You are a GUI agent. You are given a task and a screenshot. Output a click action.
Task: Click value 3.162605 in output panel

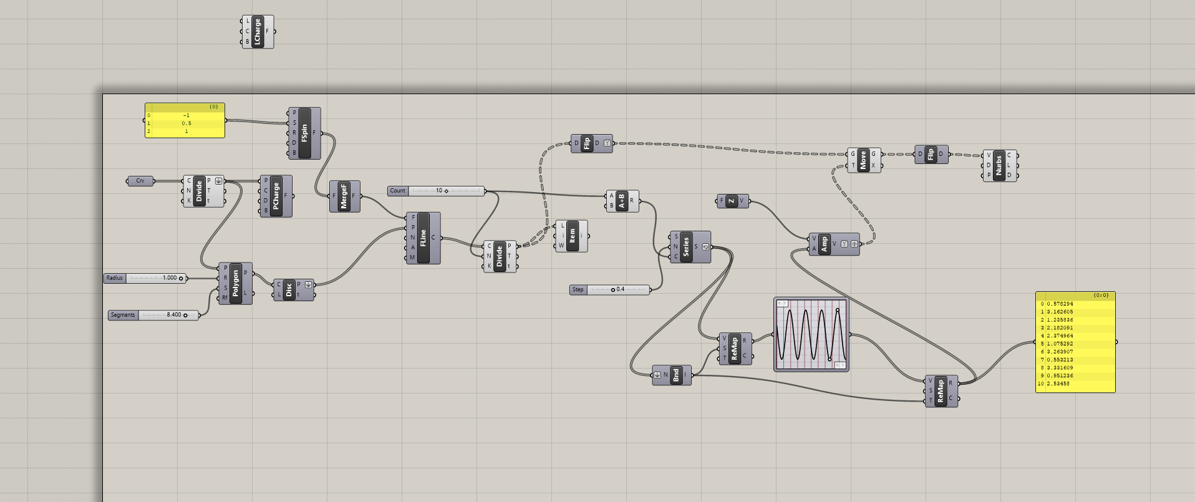(1060, 312)
